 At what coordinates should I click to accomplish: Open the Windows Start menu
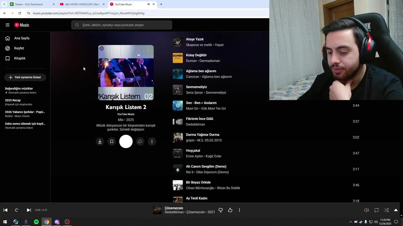pos(5,222)
